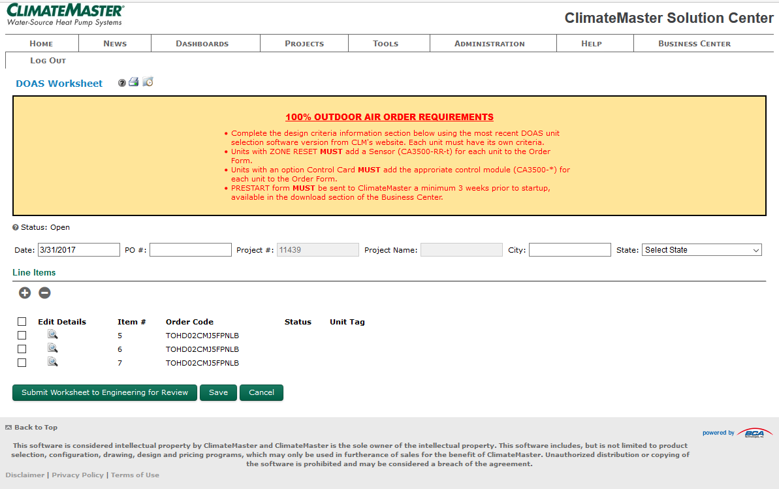Click the Order Code column header
779x489 pixels.
click(190, 322)
